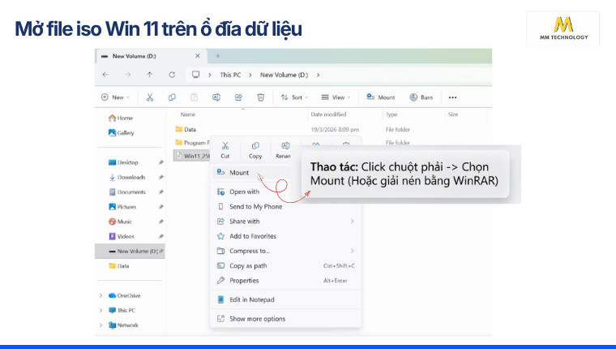Sort by the Type column header
616x349 pixels.
tap(391, 114)
